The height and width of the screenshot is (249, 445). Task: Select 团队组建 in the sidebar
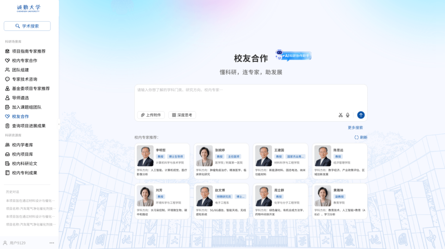click(20, 70)
